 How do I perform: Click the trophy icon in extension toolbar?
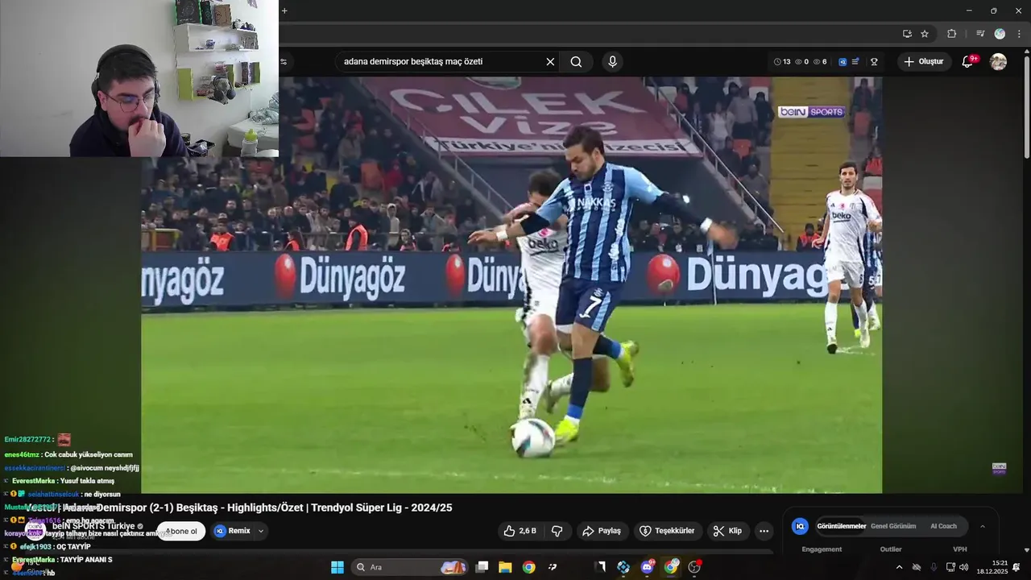[874, 62]
